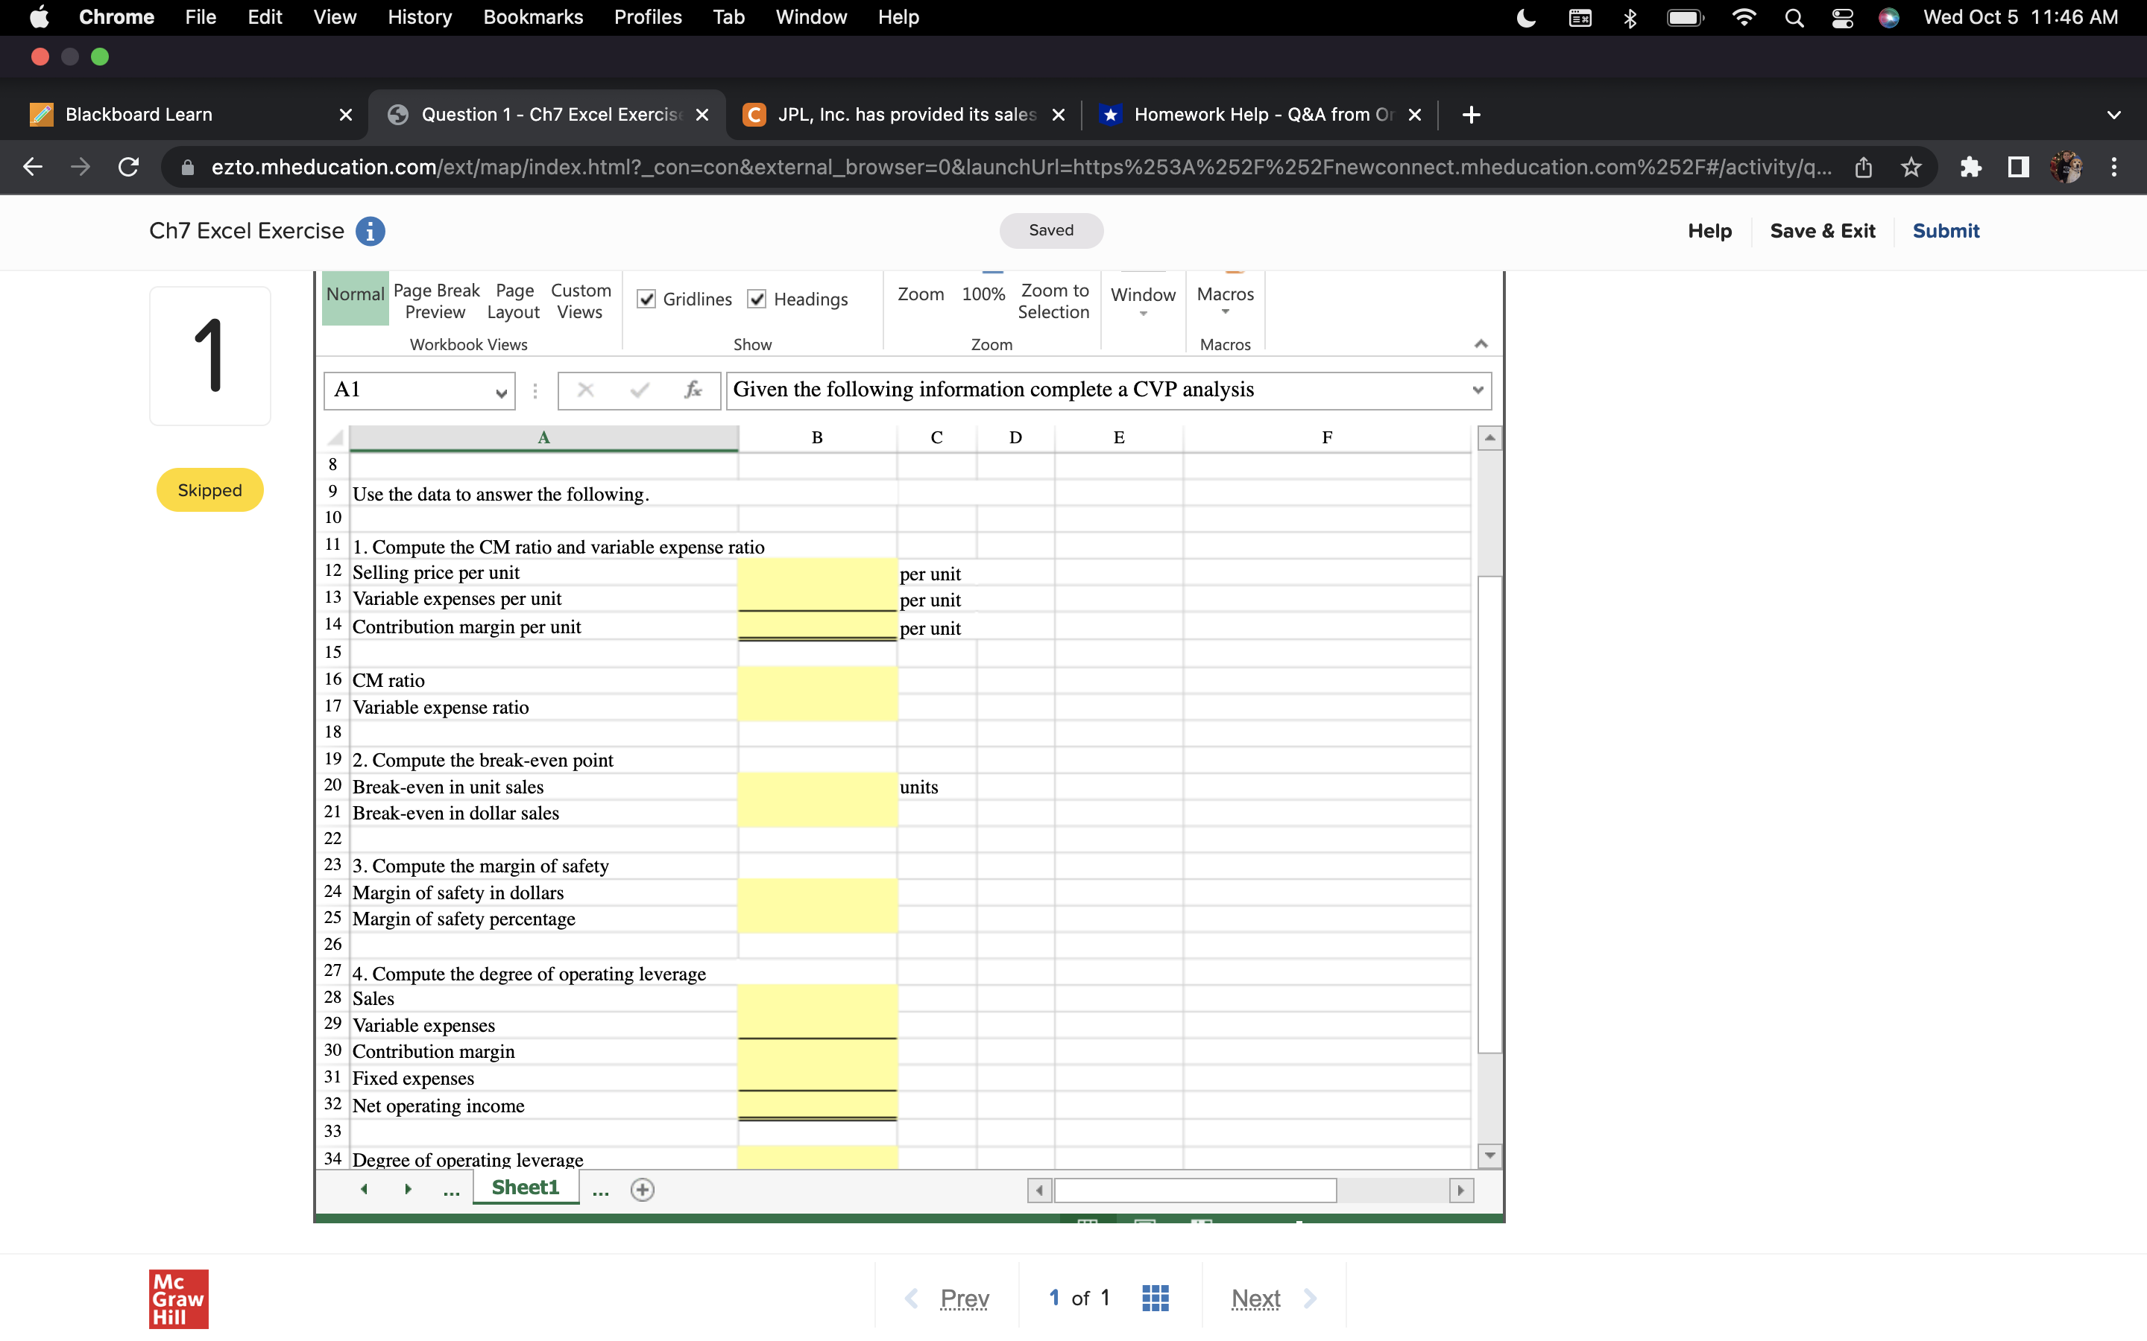Screen dimensions: 2147x1341
Task: Click the cancel X icon in the formula bar
Action: tap(587, 390)
